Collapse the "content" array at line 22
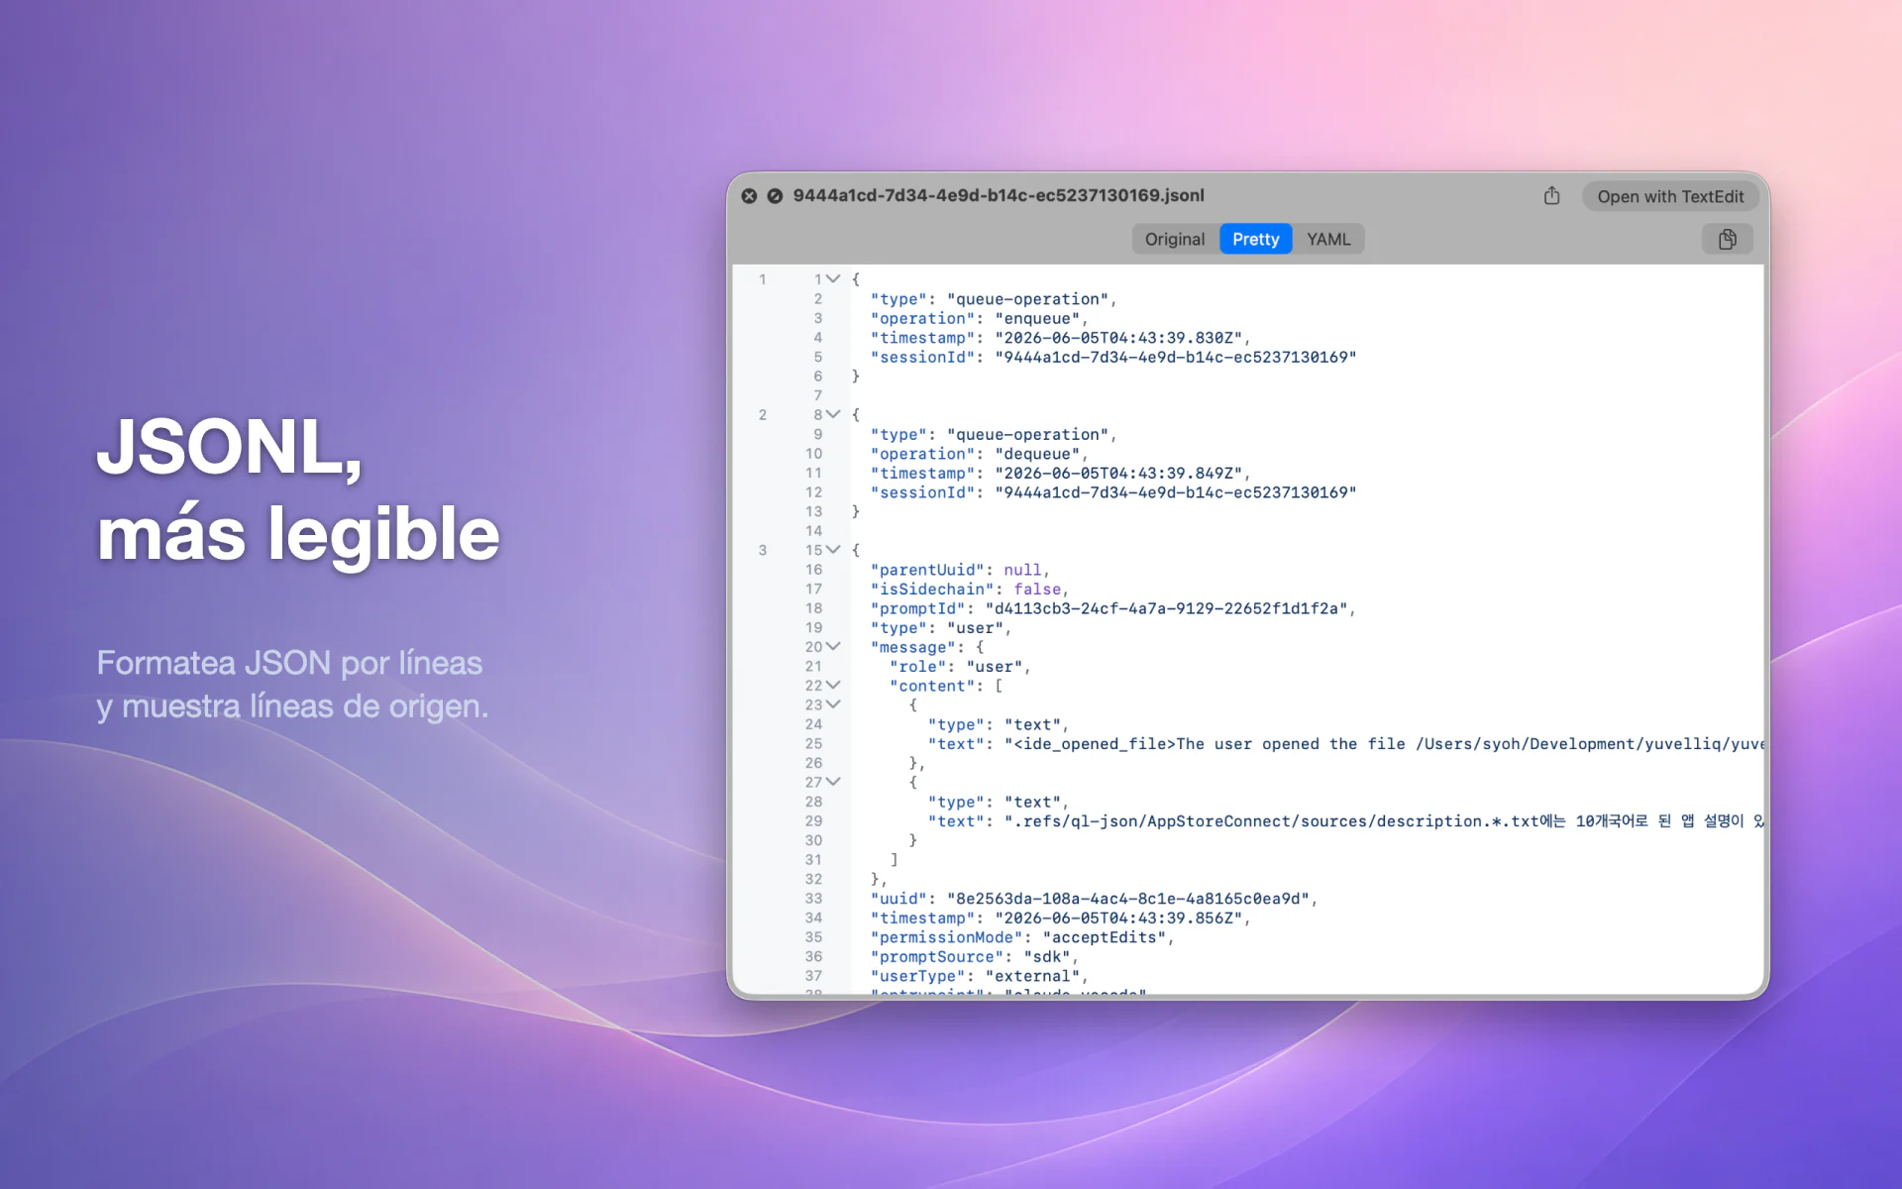The width and height of the screenshot is (1902, 1189). 833,686
